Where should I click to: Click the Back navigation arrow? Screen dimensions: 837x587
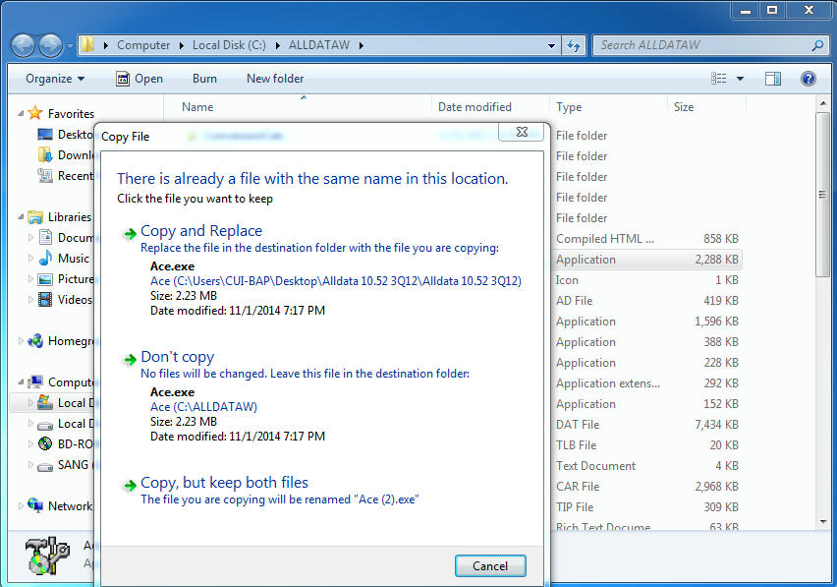[x=23, y=46]
